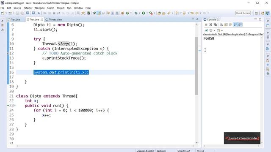Click the override marker on line 23
271x152 pixels.
click(8, 106)
